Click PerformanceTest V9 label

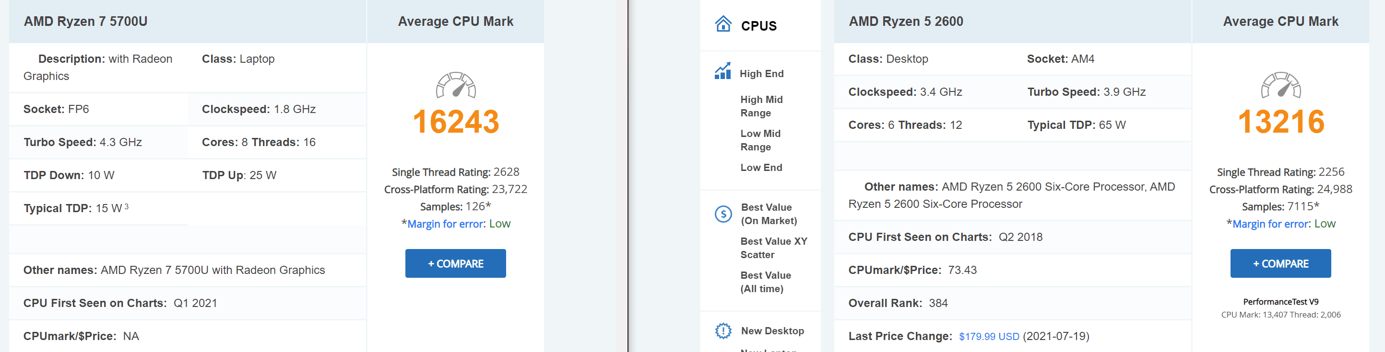(x=1281, y=302)
